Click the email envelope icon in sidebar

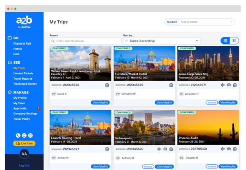tap(30, 135)
